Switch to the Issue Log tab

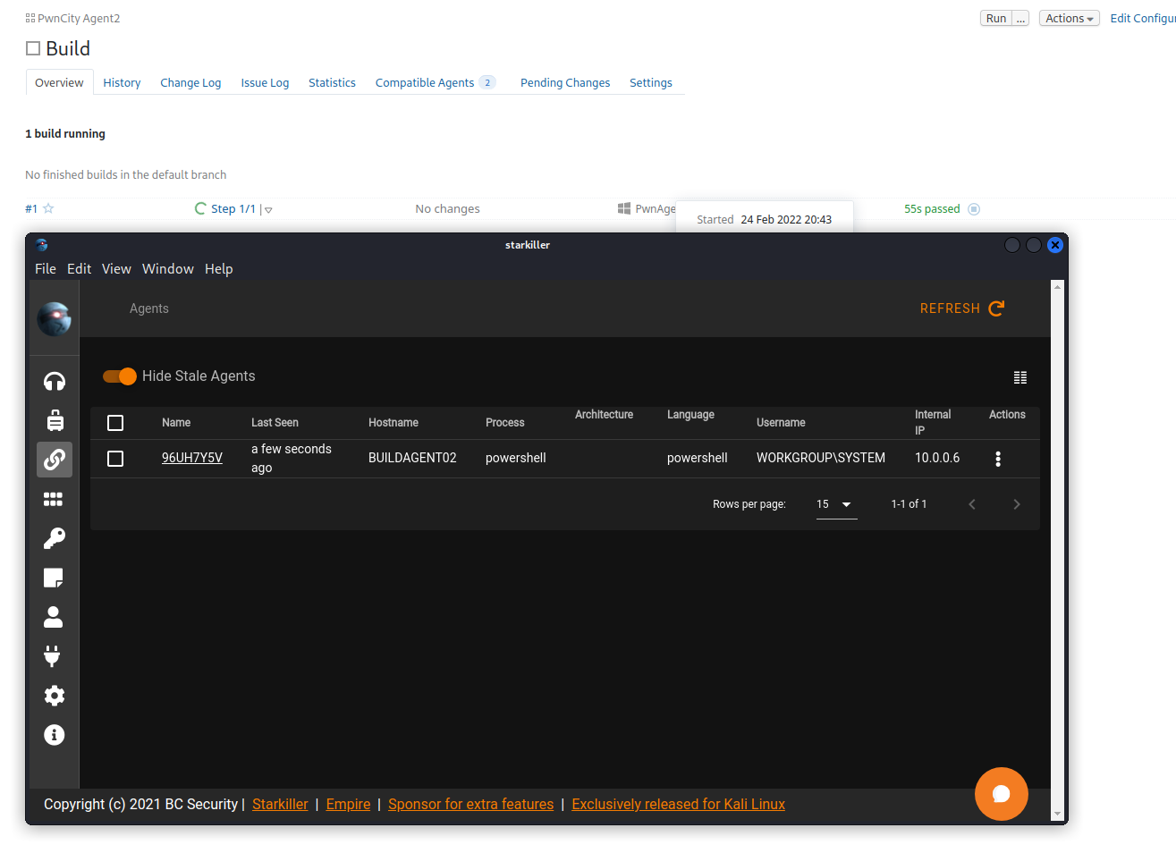265,82
